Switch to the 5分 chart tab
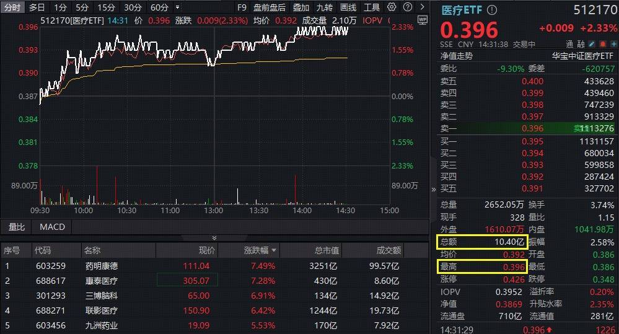Screen dimensions: 619x334 82,7
